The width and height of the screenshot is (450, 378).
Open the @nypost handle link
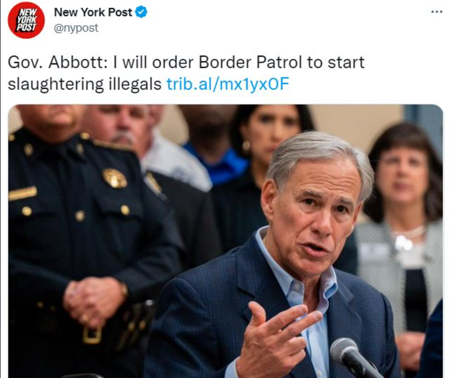click(x=76, y=28)
